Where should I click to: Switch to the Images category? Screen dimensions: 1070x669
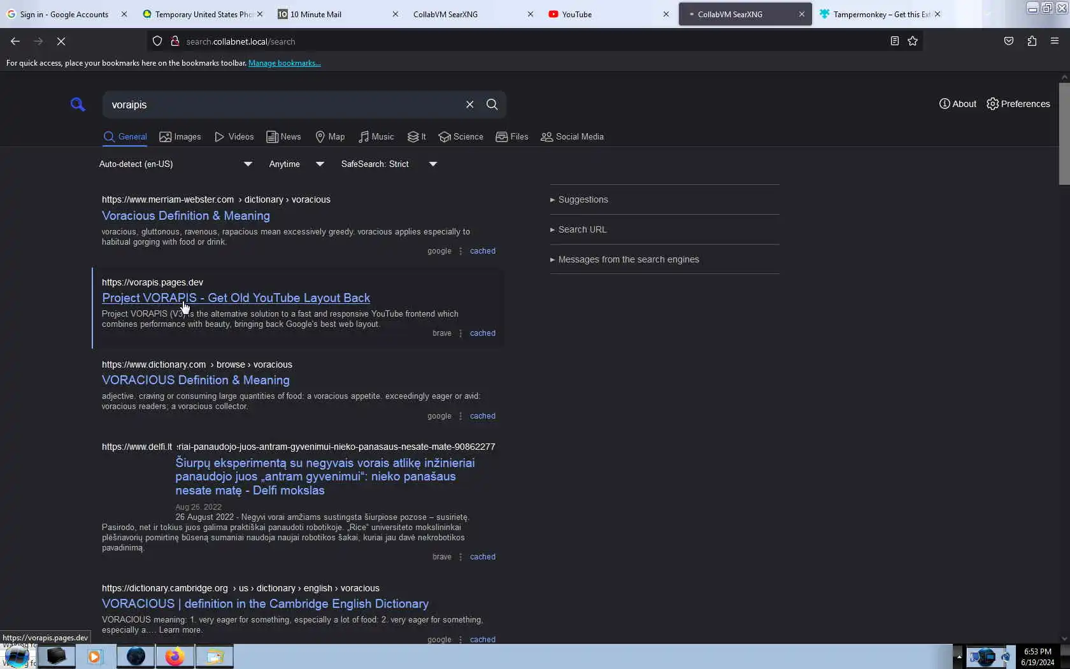coord(180,137)
